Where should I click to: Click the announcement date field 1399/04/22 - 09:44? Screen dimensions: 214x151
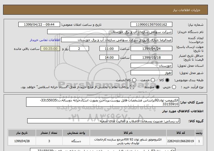coord(39,24)
